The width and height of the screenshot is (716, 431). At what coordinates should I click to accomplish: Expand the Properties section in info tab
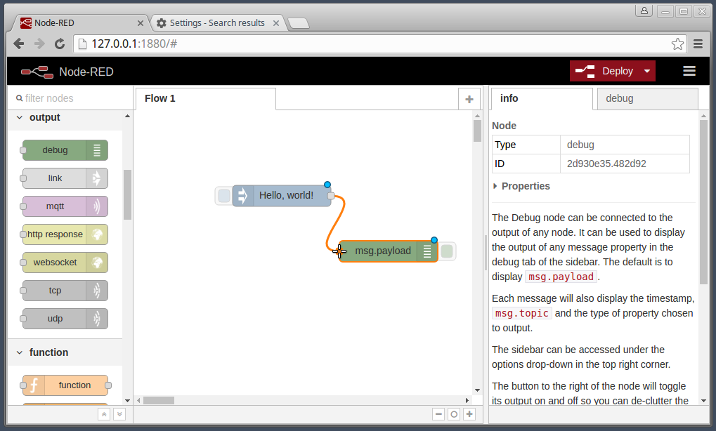coord(521,186)
